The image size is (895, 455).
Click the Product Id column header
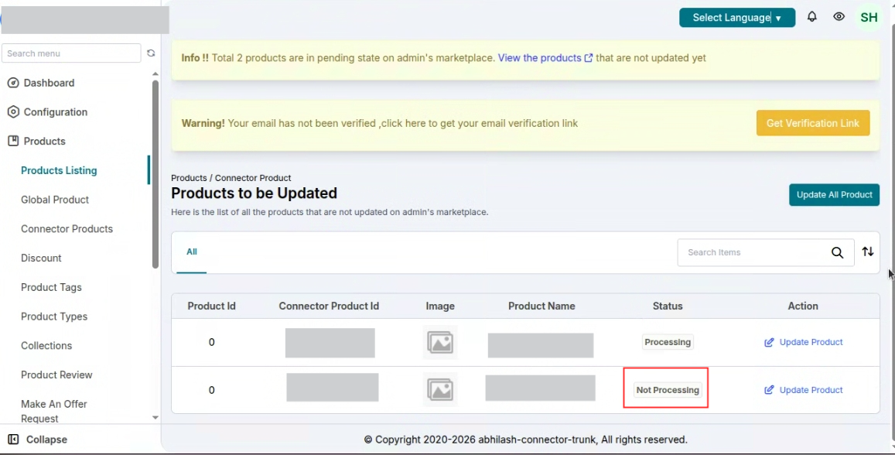[x=212, y=306]
